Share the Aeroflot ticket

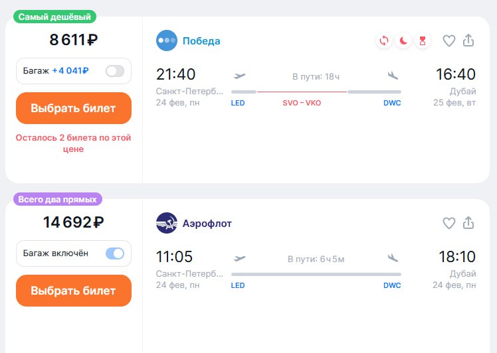(x=468, y=223)
